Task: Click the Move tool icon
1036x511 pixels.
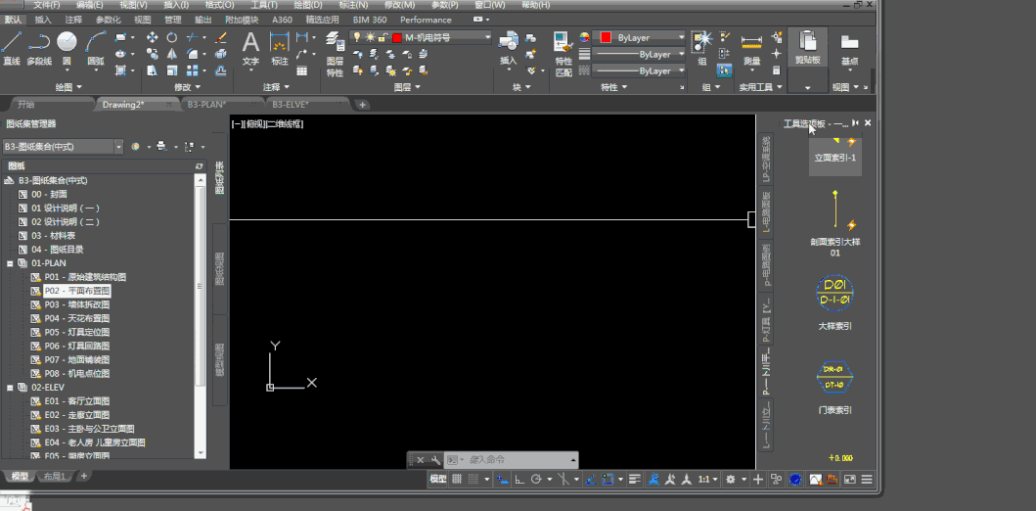Action: point(152,37)
